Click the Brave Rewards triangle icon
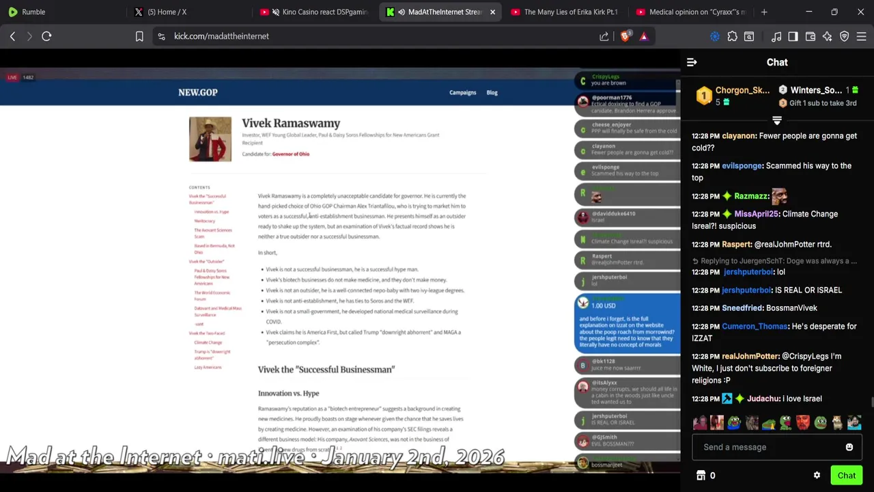 coord(644,36)
